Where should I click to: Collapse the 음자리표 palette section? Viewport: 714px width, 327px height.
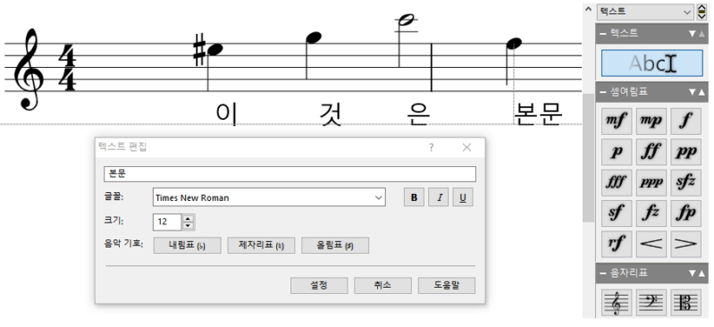pyautogui.click(x=603, y=273)
